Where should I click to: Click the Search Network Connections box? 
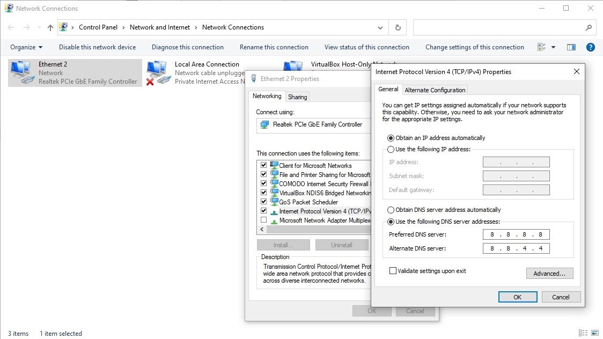(504, 27)
